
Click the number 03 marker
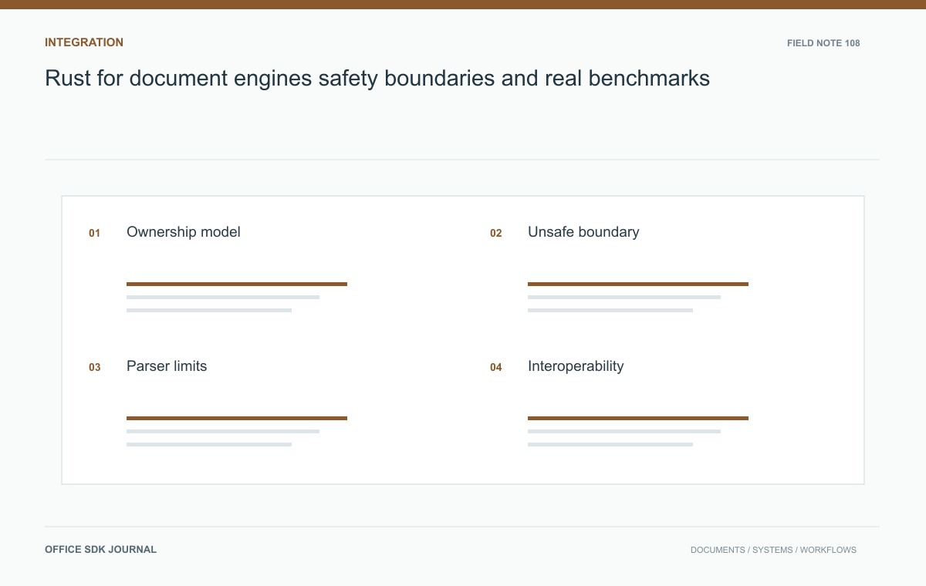[x=95, y=367]
